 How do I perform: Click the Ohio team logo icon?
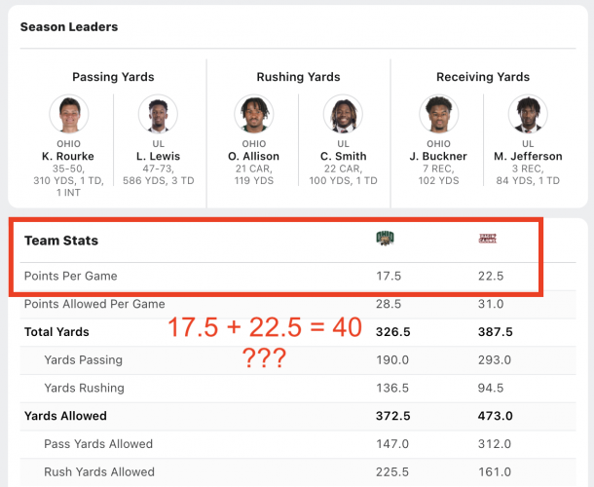pos(385,239)
